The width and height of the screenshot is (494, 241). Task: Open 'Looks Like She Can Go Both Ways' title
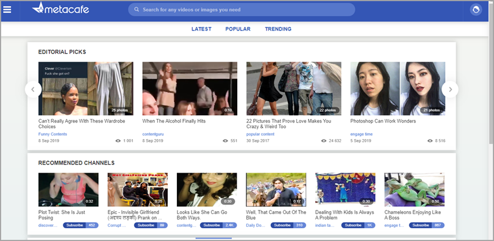point(202,215)
